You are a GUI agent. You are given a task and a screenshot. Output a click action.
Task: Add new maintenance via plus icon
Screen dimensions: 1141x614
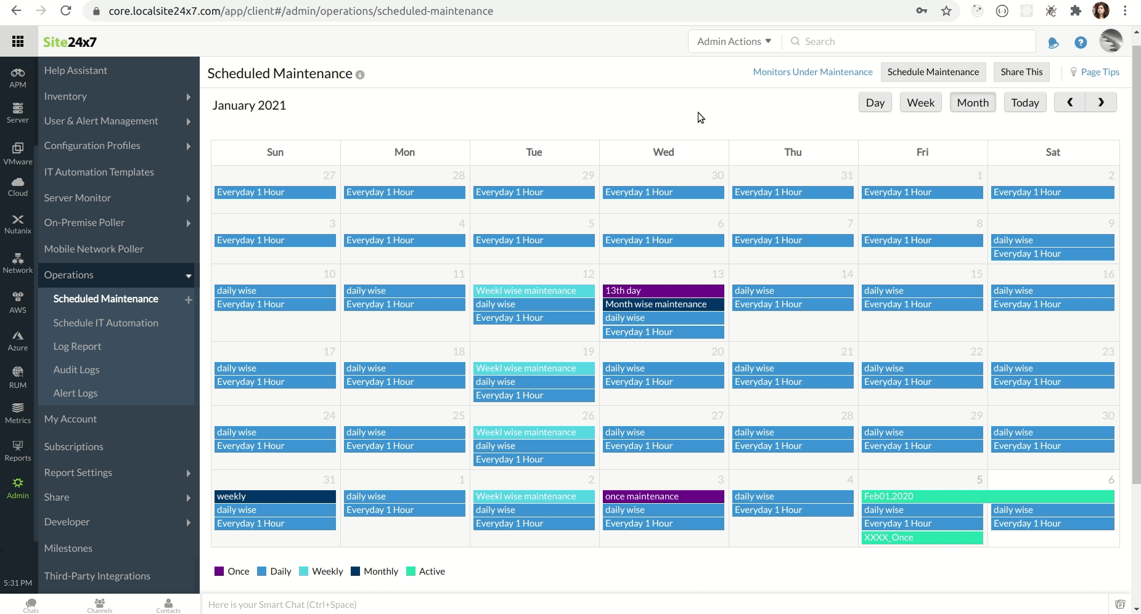click(189, 300)
